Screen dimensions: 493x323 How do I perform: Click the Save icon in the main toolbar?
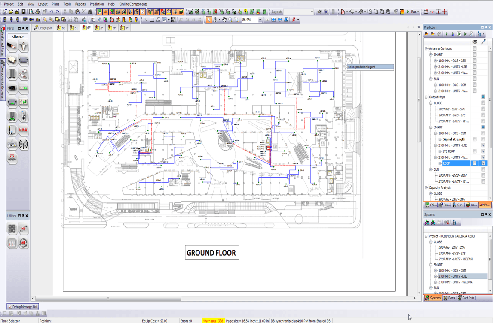click(x=23, y=11)
